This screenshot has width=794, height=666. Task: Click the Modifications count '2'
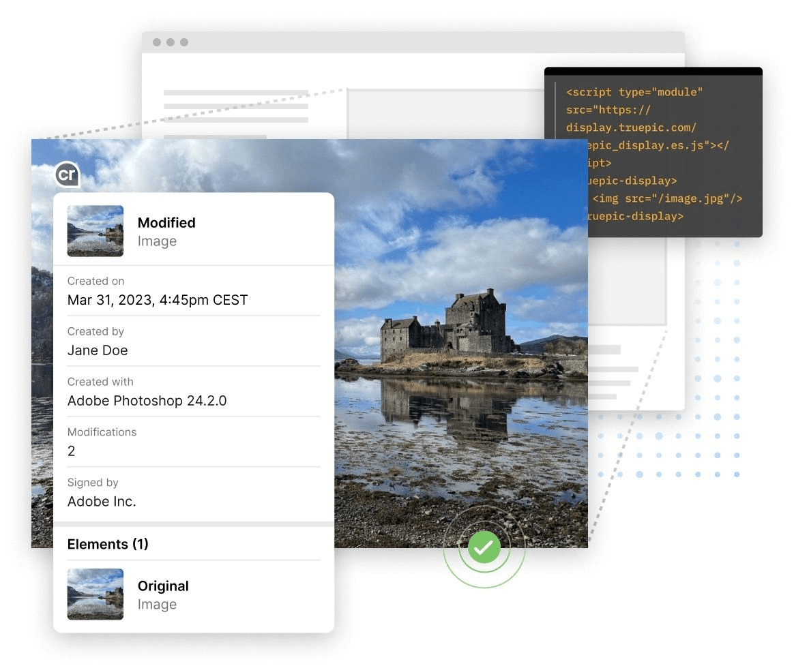click(72, 451)
